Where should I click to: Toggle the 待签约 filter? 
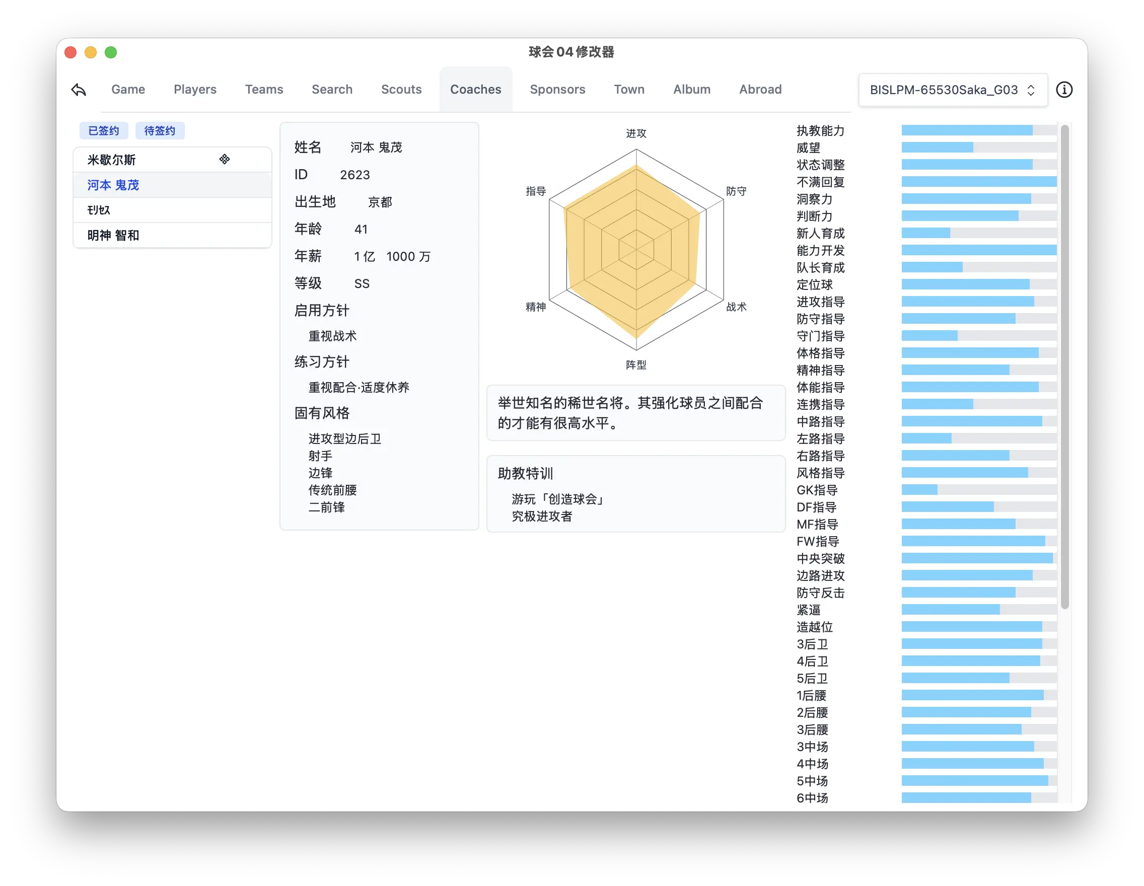tap(160, 130)
